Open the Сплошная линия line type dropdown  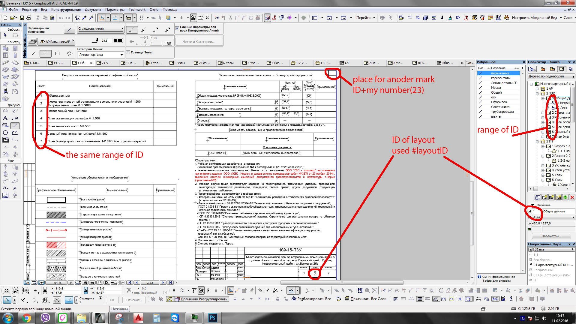[x=100, y=29]
